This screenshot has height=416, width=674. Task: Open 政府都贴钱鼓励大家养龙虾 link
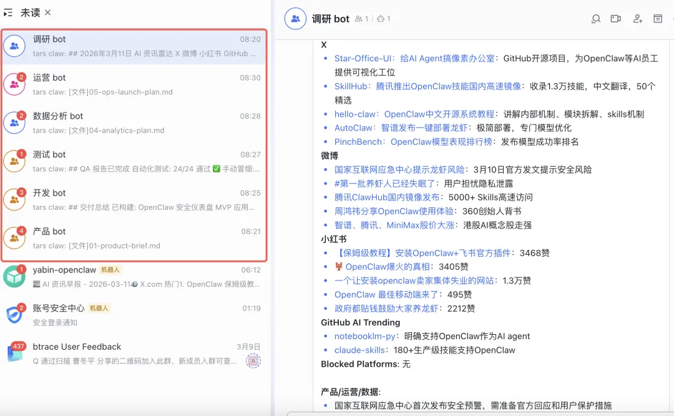tap(386, 309)
